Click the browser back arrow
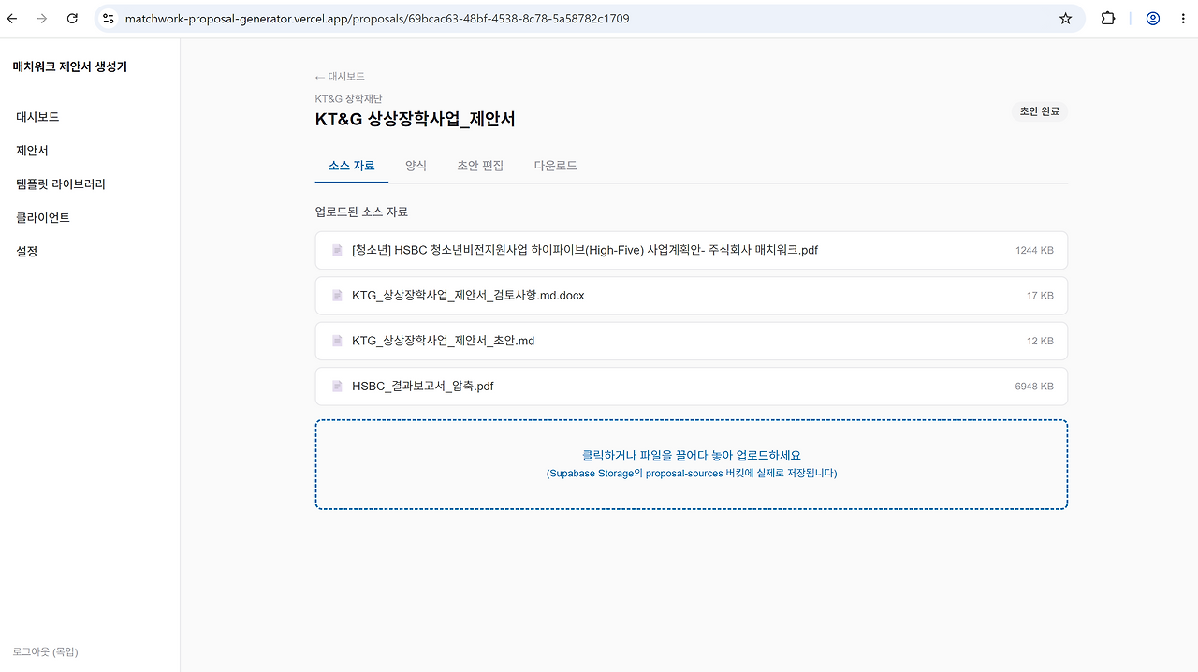Image resolution: width=1198 pixels, height=672 pixels. tap(12, 19)
